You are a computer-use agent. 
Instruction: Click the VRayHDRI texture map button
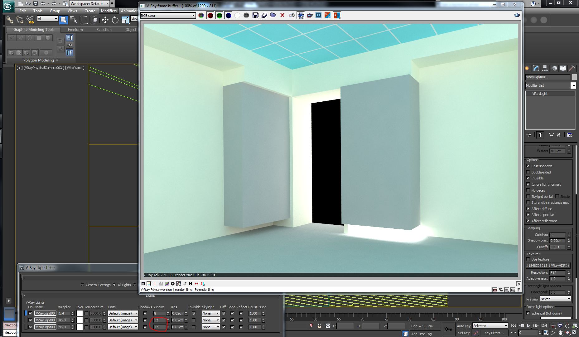click(x=548, y=266)
